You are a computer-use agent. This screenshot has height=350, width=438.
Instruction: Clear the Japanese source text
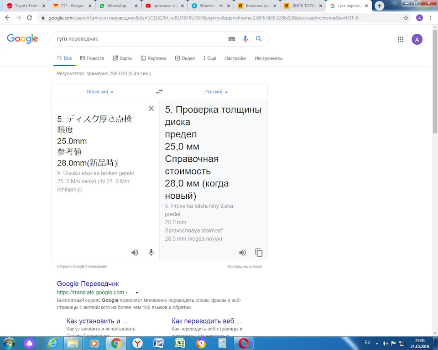[151, 108]
